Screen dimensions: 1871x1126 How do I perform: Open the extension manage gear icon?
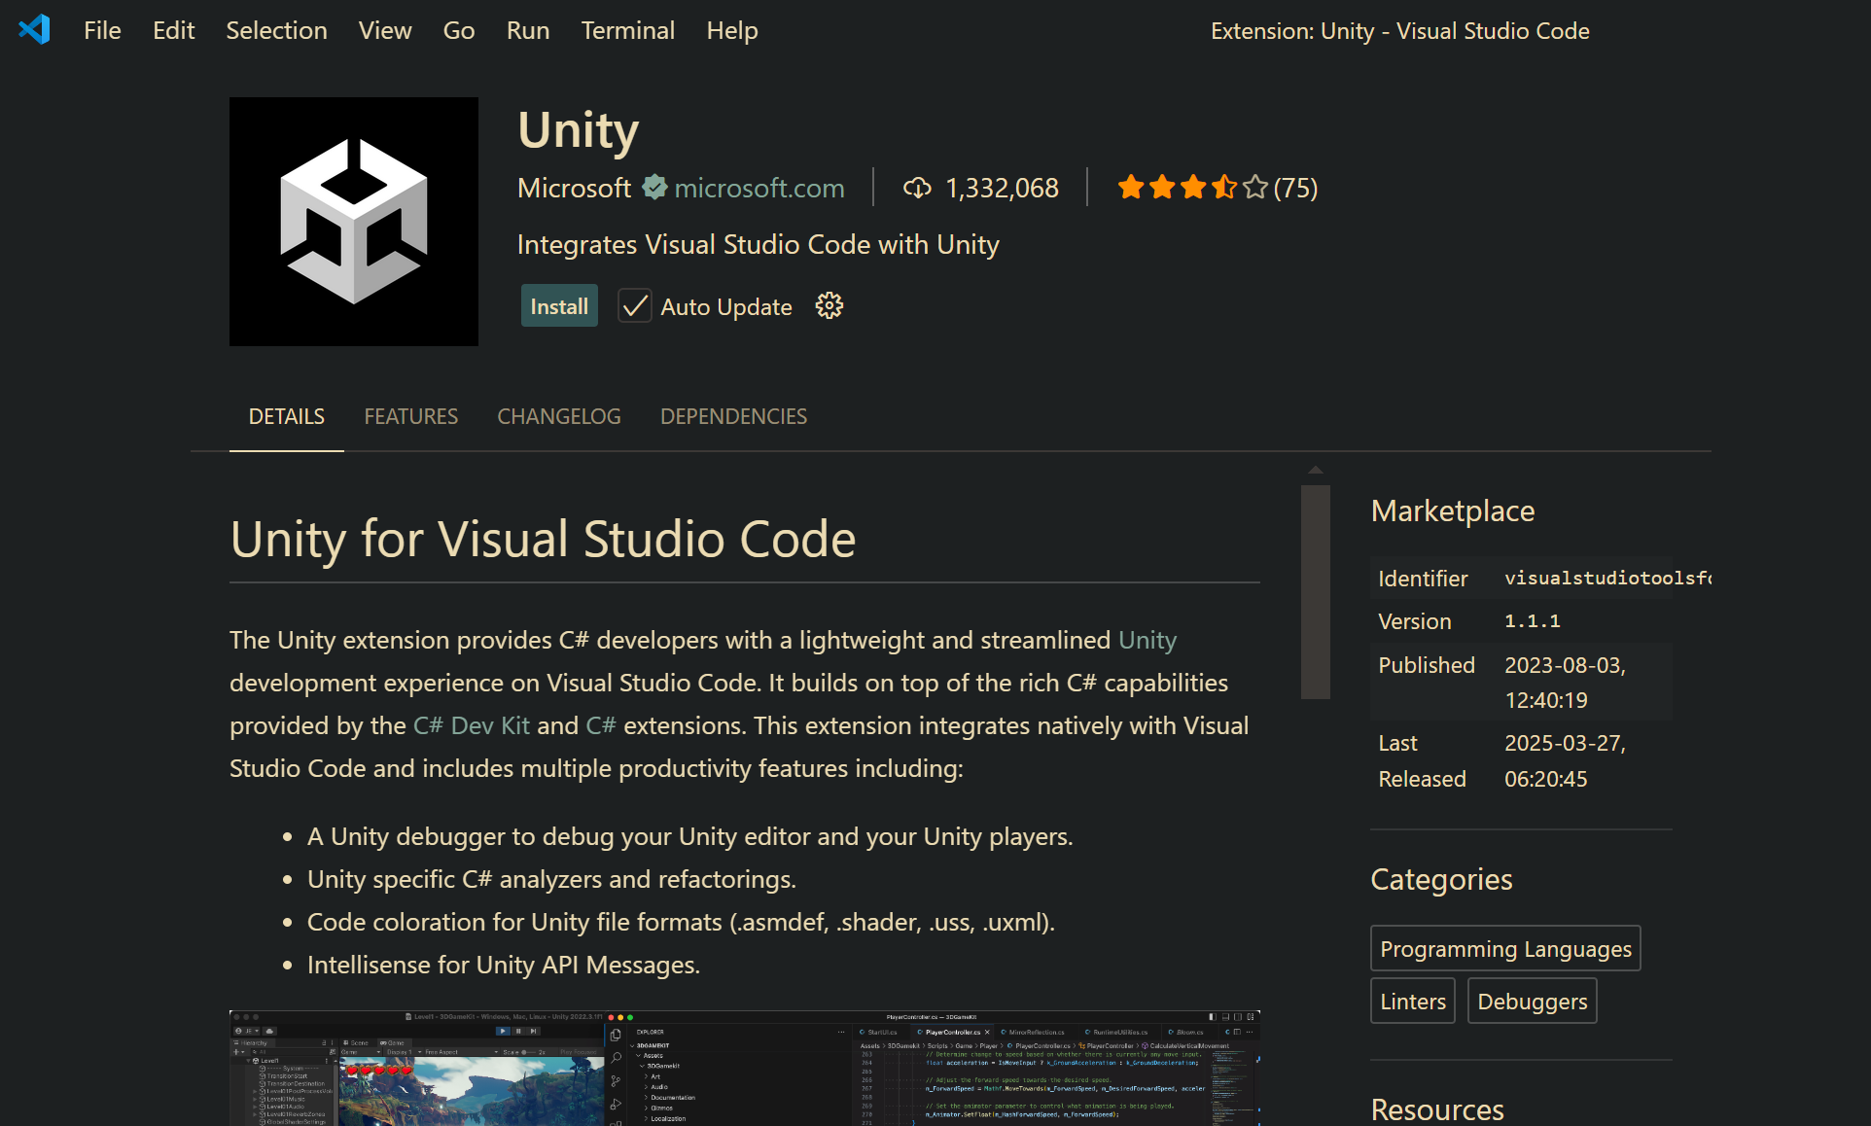(829, 306)
